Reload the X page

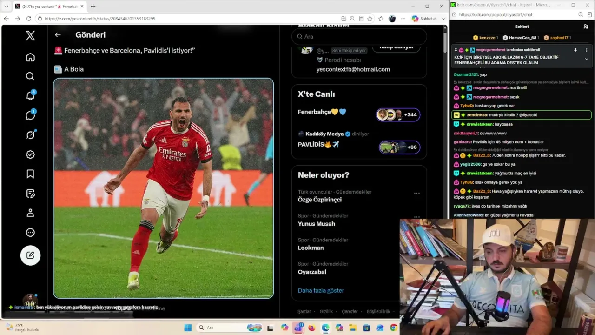29,19
